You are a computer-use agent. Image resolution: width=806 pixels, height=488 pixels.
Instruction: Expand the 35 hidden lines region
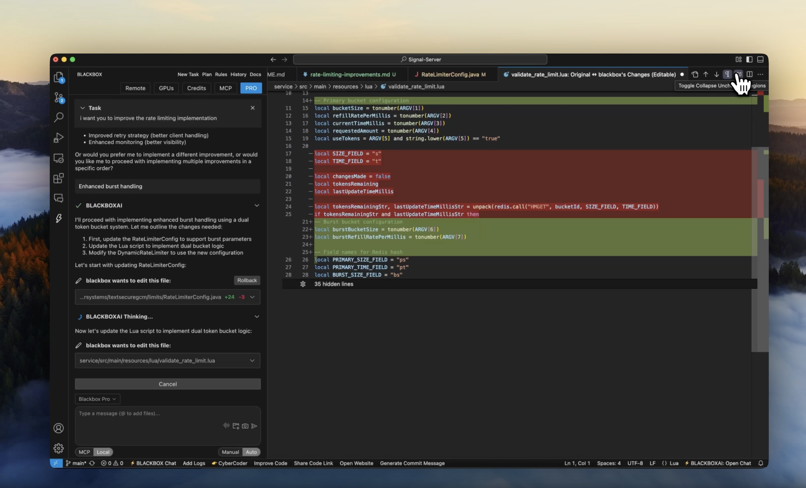334,284
